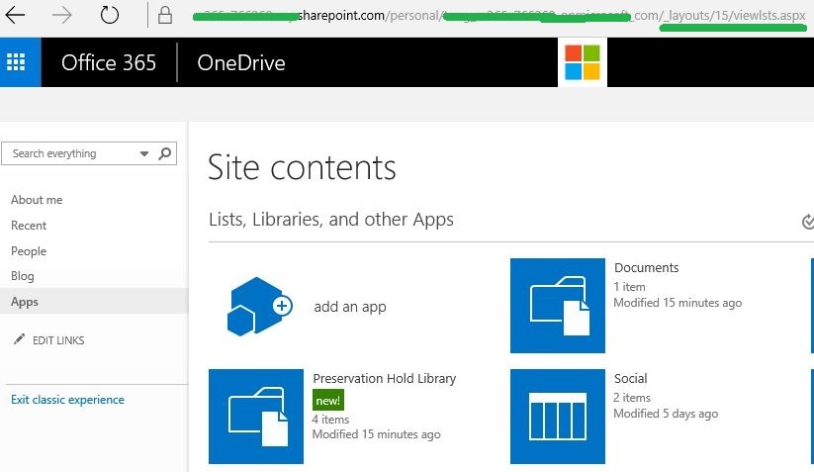Go back with the browser back arrow
Screen dimensions: 814x472
15,15
